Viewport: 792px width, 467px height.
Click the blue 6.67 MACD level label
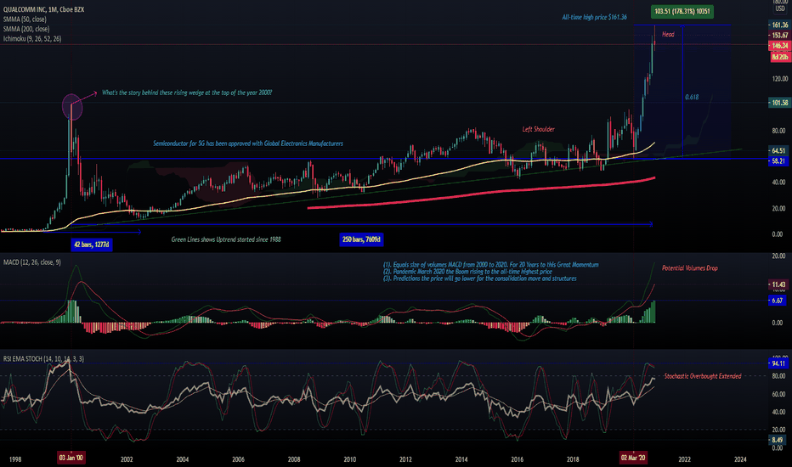pos(778,301)
